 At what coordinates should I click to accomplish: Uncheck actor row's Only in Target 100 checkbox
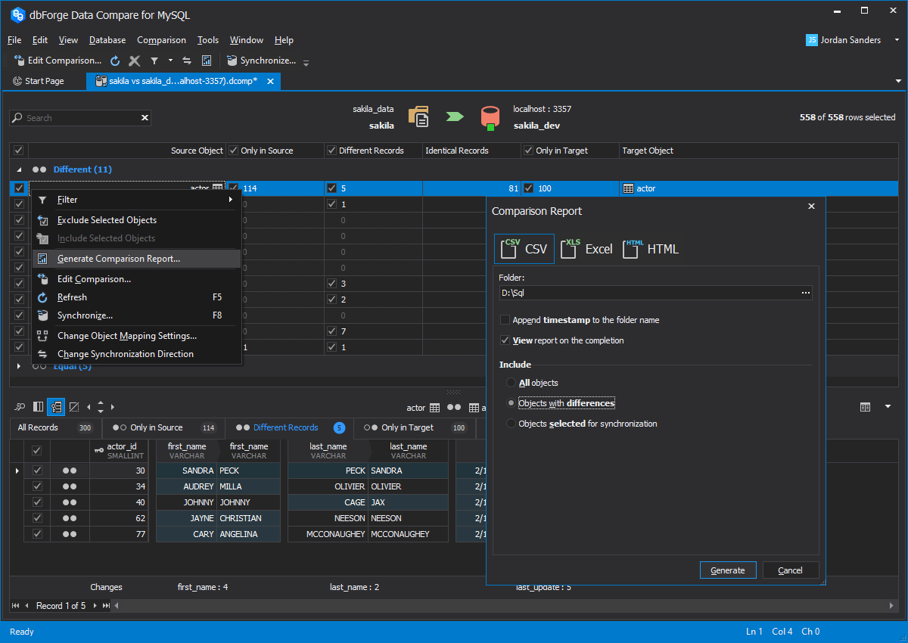click(528, 188)
